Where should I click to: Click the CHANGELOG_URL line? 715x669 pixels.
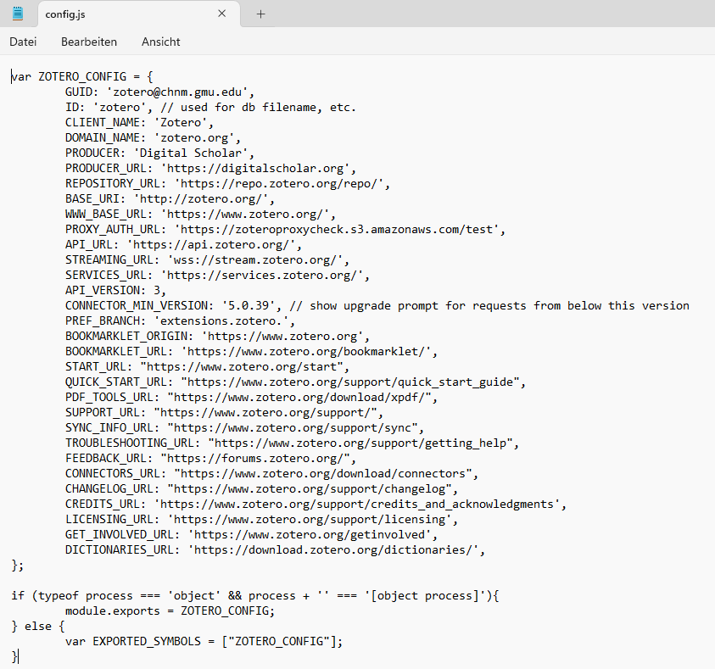261,489
